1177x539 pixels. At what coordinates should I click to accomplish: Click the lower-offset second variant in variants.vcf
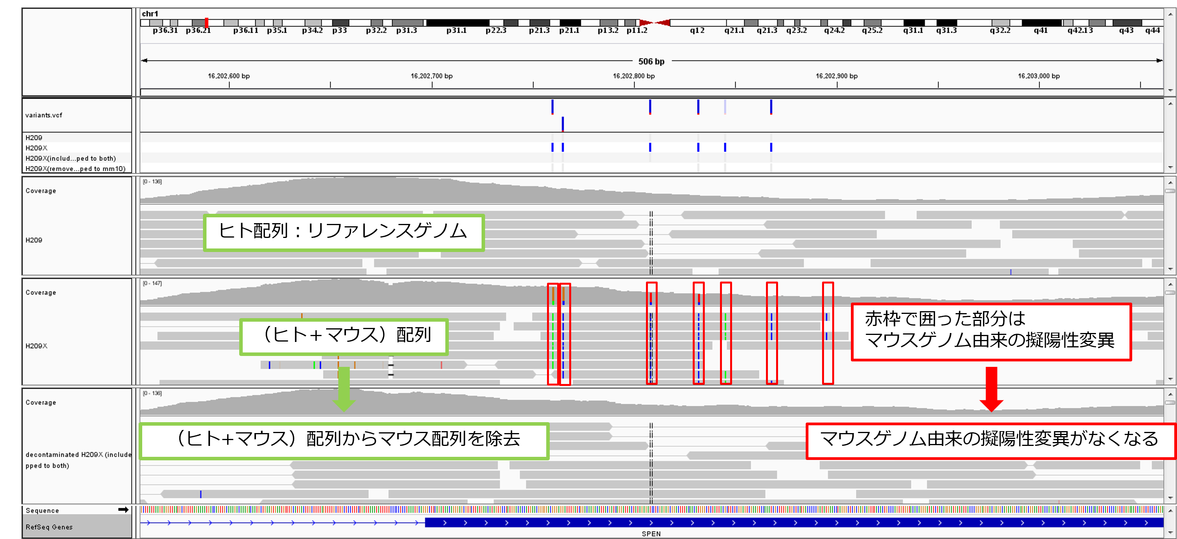tap(563, 124)
